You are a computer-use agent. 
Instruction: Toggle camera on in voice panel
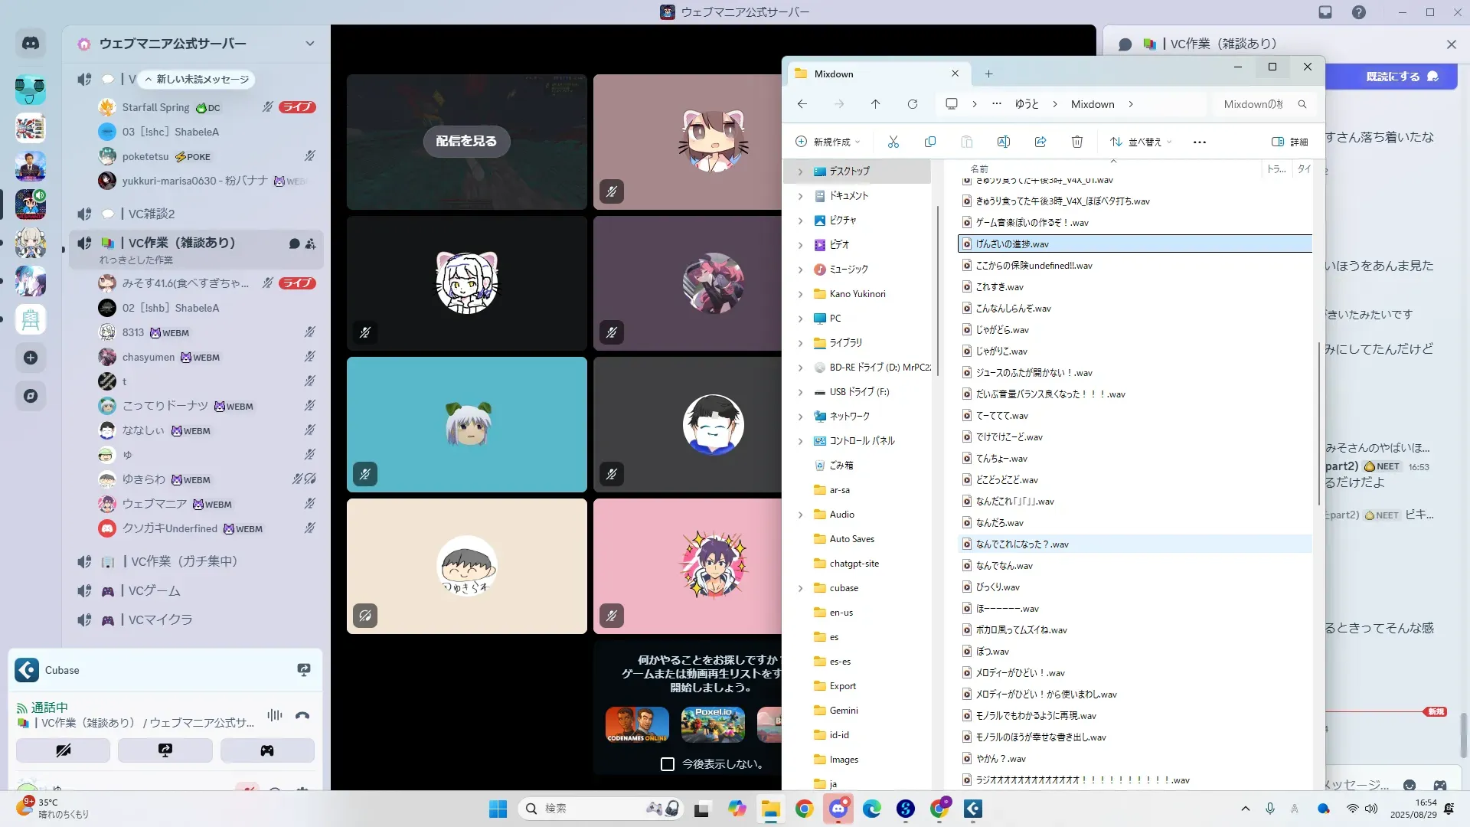[x=63, y=750]
